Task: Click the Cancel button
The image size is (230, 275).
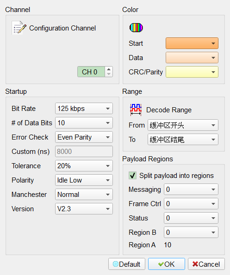Action: point(206,264)
